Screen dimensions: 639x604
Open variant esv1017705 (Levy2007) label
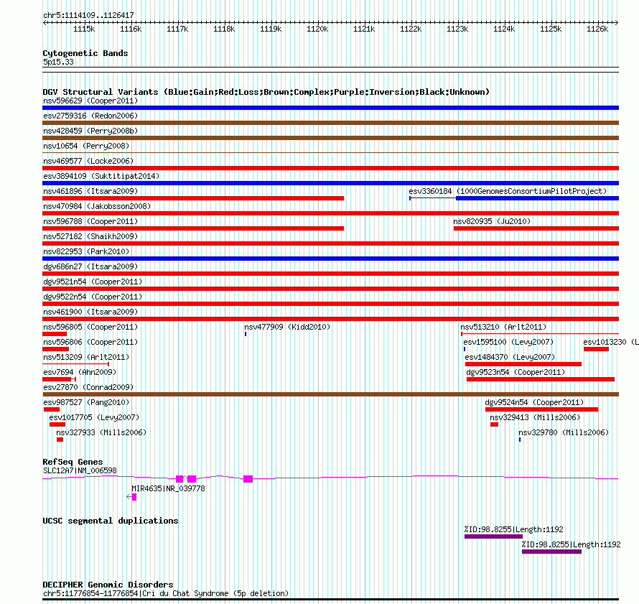pyautogui.click(x=94, y=417)
